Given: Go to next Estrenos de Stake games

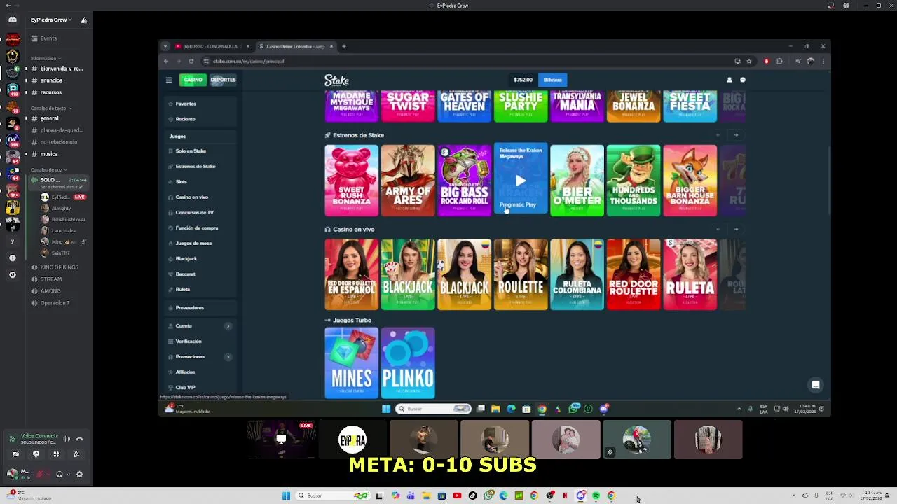Looking at the screenshot, I should coord(736,135).
